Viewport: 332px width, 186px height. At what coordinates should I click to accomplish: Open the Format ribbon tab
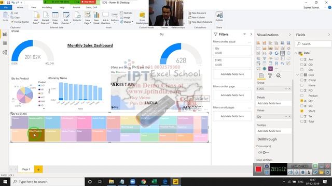point(76,7)
